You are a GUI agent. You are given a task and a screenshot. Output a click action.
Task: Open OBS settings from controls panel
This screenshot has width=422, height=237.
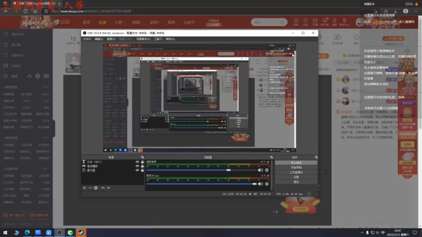[x=296, y=177]
